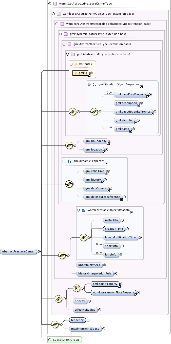Select gml:dataSource element
Screen dimensions: 171x344
pyautogui.click(x=96, y=189)
